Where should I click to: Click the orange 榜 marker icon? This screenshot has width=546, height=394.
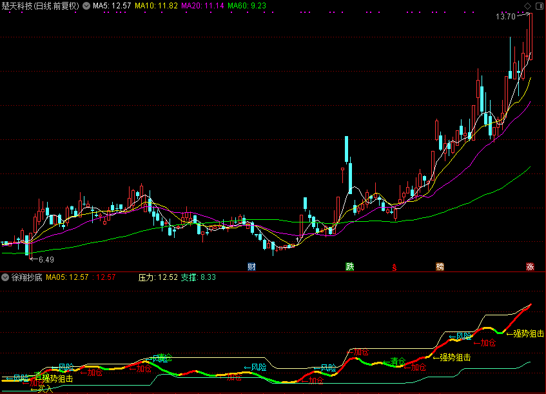point(440,266)
